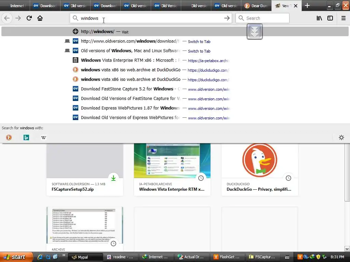Screen dimensions: 350x262
Task: Toggle the sidebar view button
Action: [330, 18]
